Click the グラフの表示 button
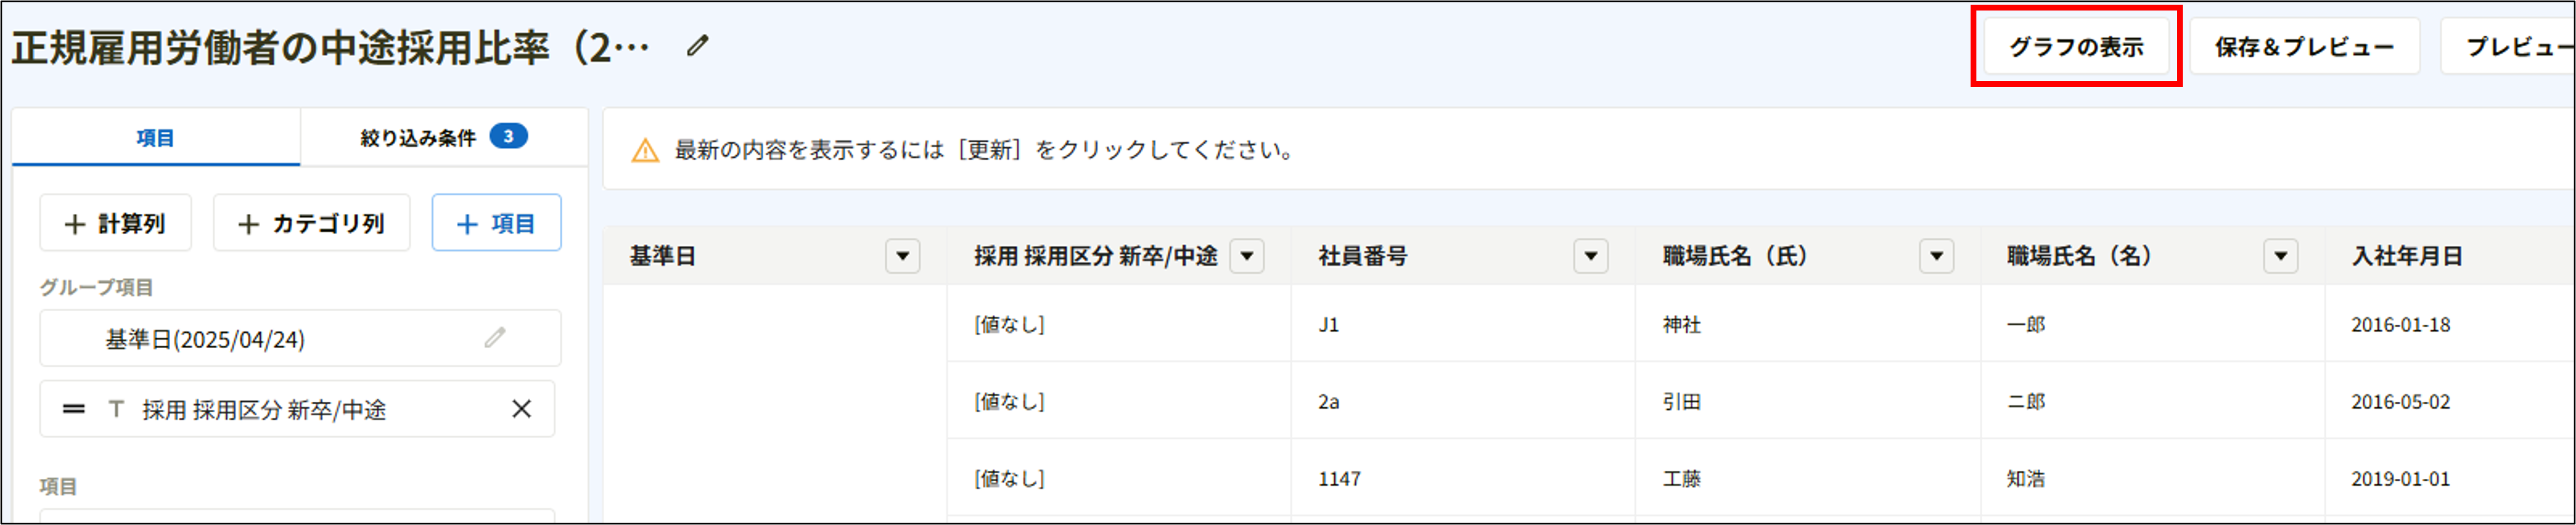Viewport: 2576px width, 525px height. click(x=2074, y=45)
